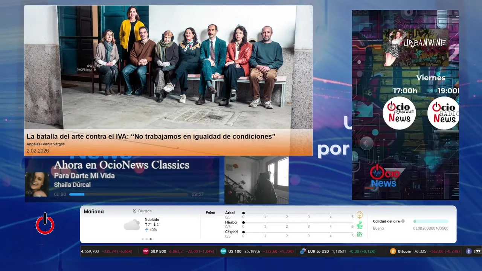This screenshot has height=271, width=482.
Task: Click the −332,60 (−1,30%) change value
Action: point(279,251)
